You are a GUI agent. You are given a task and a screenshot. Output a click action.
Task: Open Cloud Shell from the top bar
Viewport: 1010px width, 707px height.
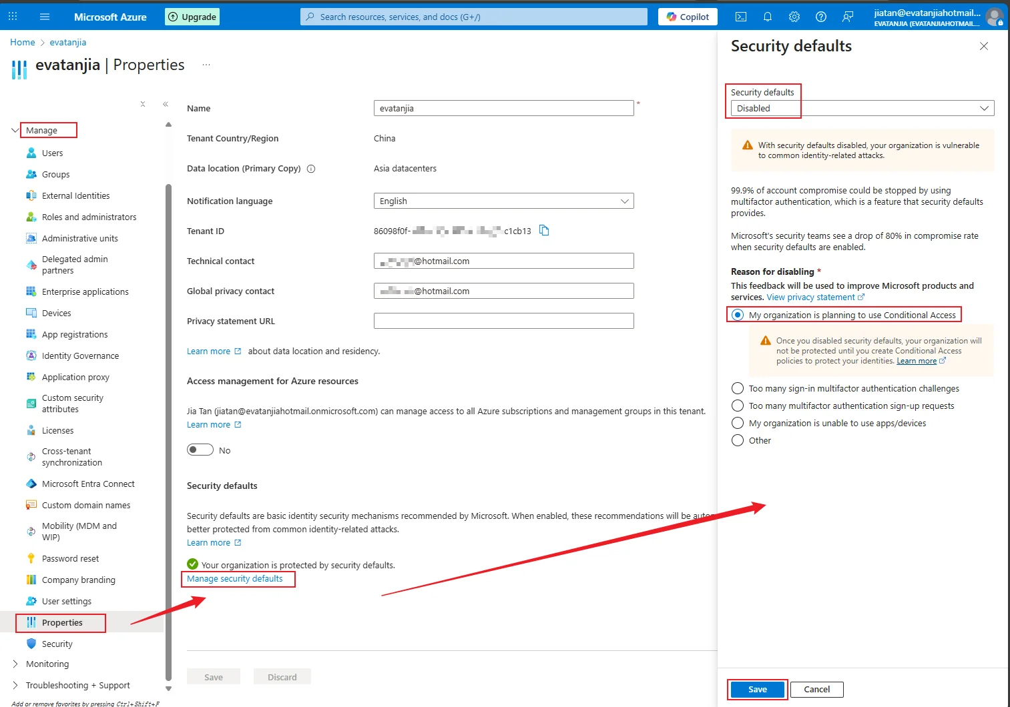click(740, 17)
